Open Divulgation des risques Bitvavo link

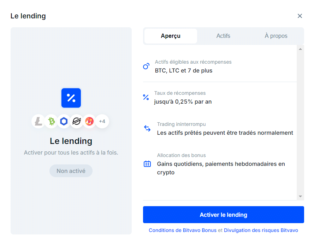point(261,230)
